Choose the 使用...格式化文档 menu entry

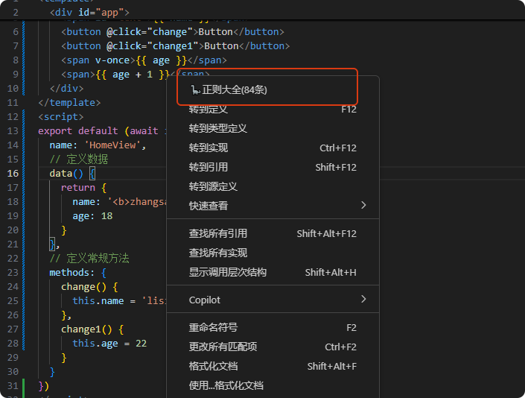click(x=226, y=385)
